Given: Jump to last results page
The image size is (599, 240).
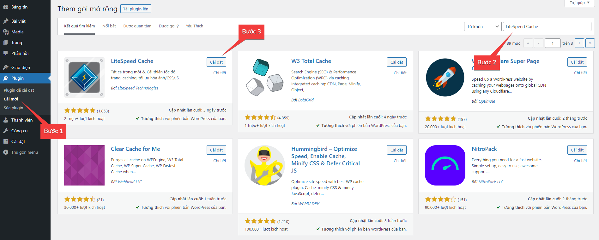Looking at the screenshot, I should pos(590,43).
